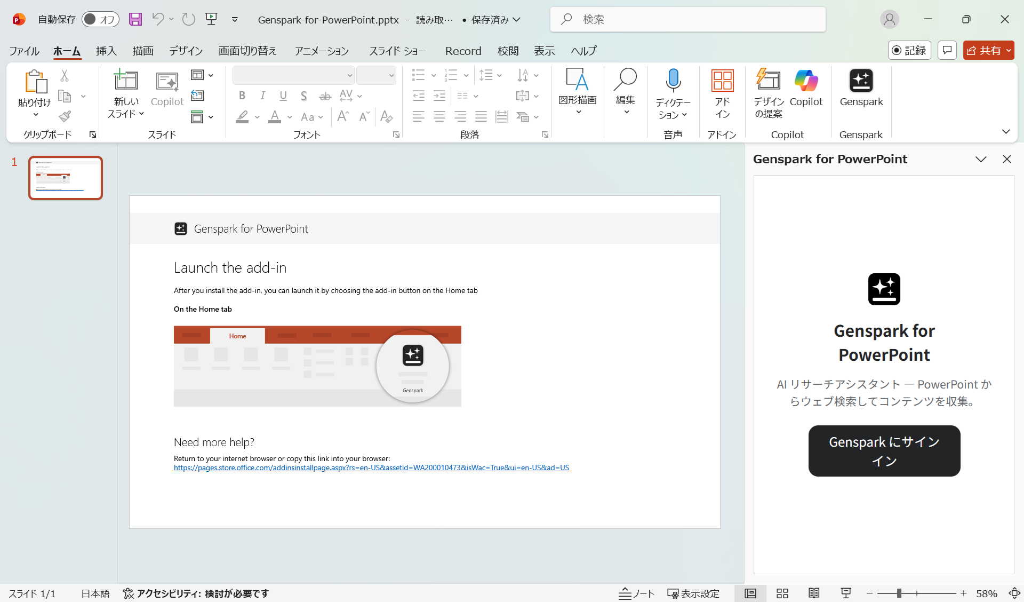This screenshot has width=1024, height=602.
Task: Toggle bold formatting
Action: click(x=242, y=96)
